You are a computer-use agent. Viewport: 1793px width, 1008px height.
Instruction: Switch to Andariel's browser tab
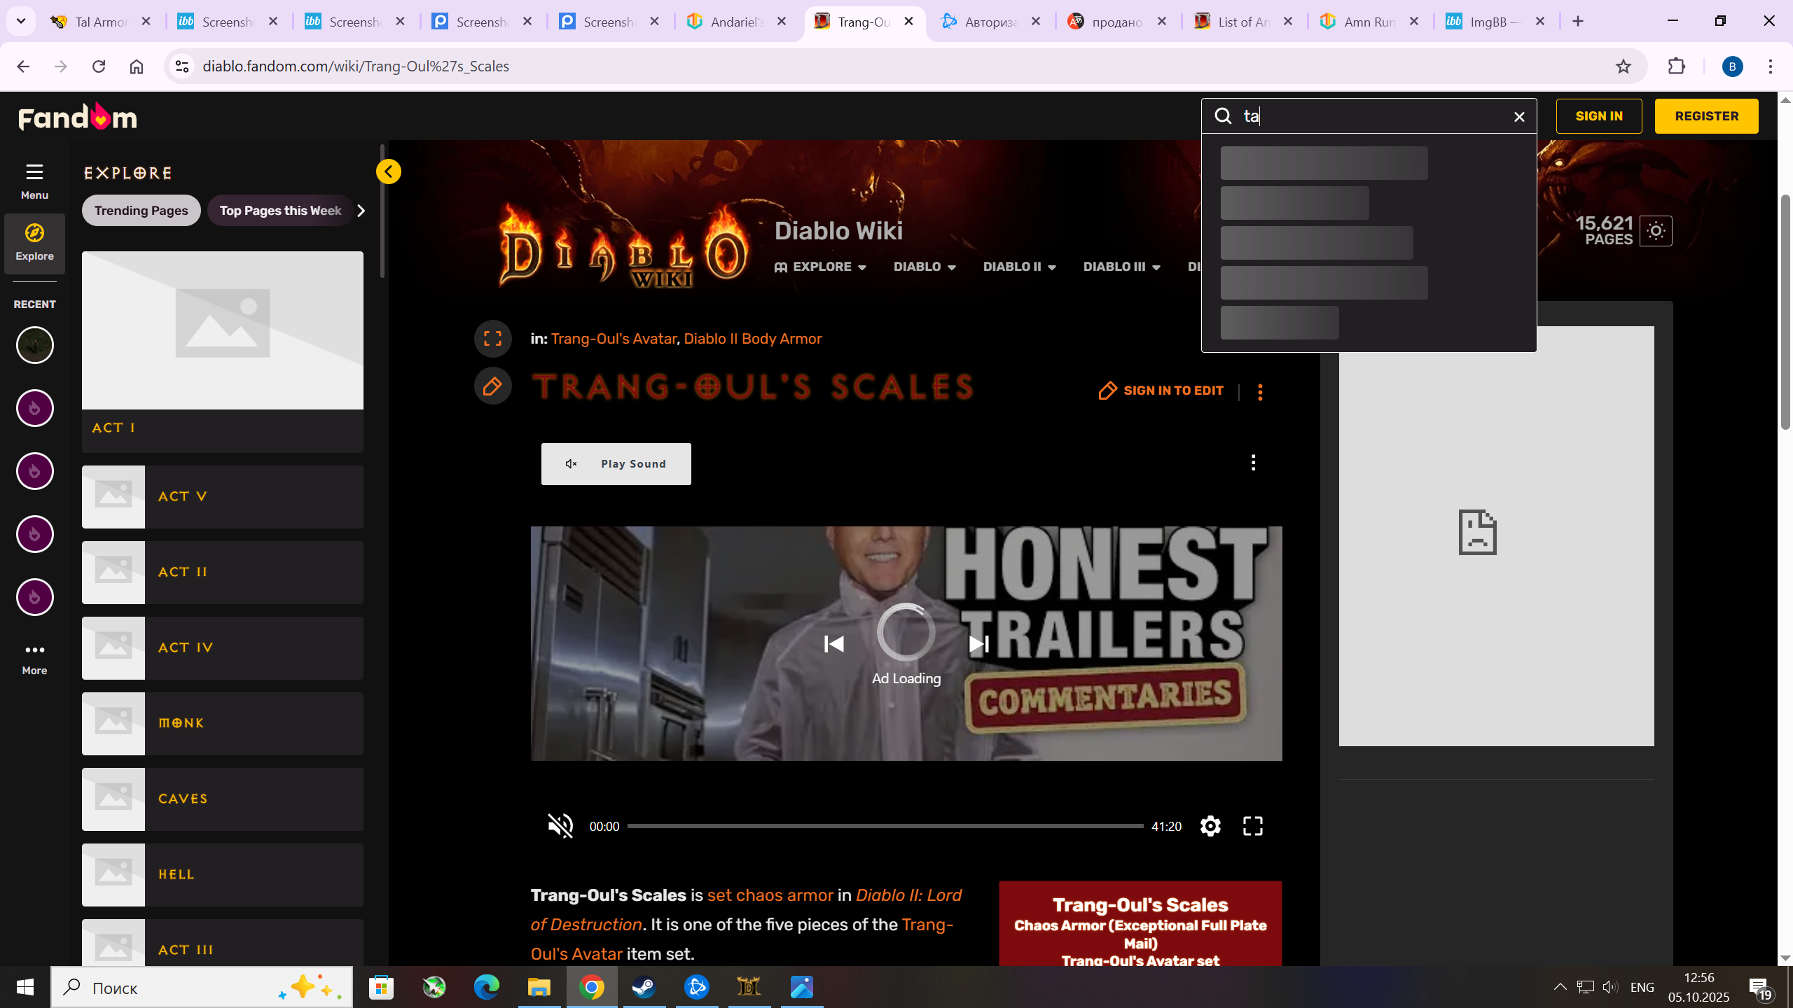[x=738, y=22]
